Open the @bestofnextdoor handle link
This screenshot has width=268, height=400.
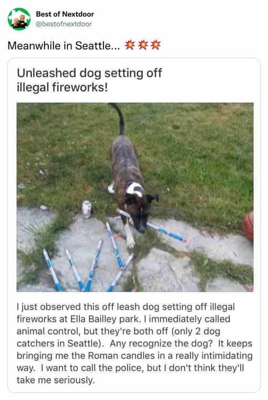click(x=64, y=24)
